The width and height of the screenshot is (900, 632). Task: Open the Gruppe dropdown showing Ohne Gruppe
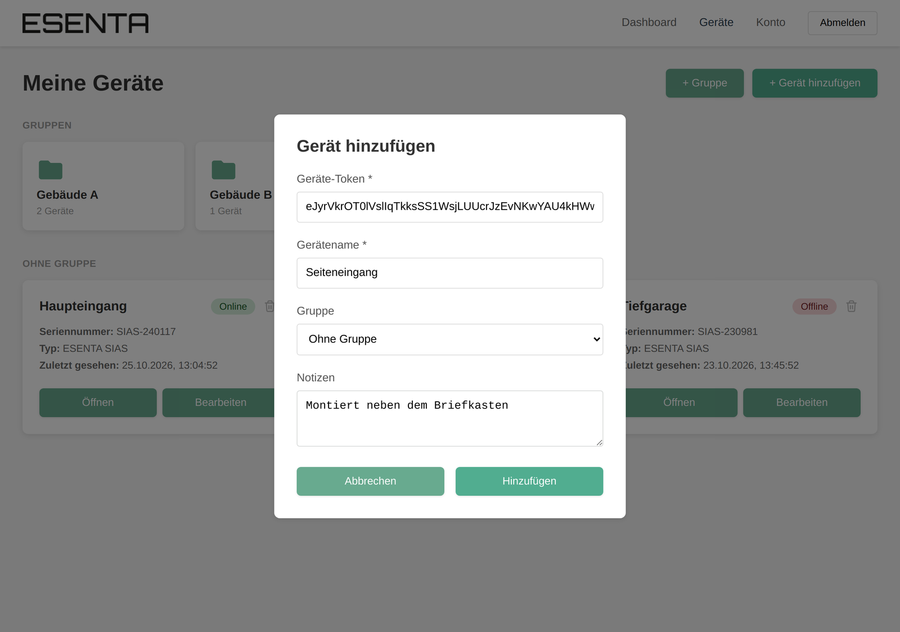(x=450, y=339)
